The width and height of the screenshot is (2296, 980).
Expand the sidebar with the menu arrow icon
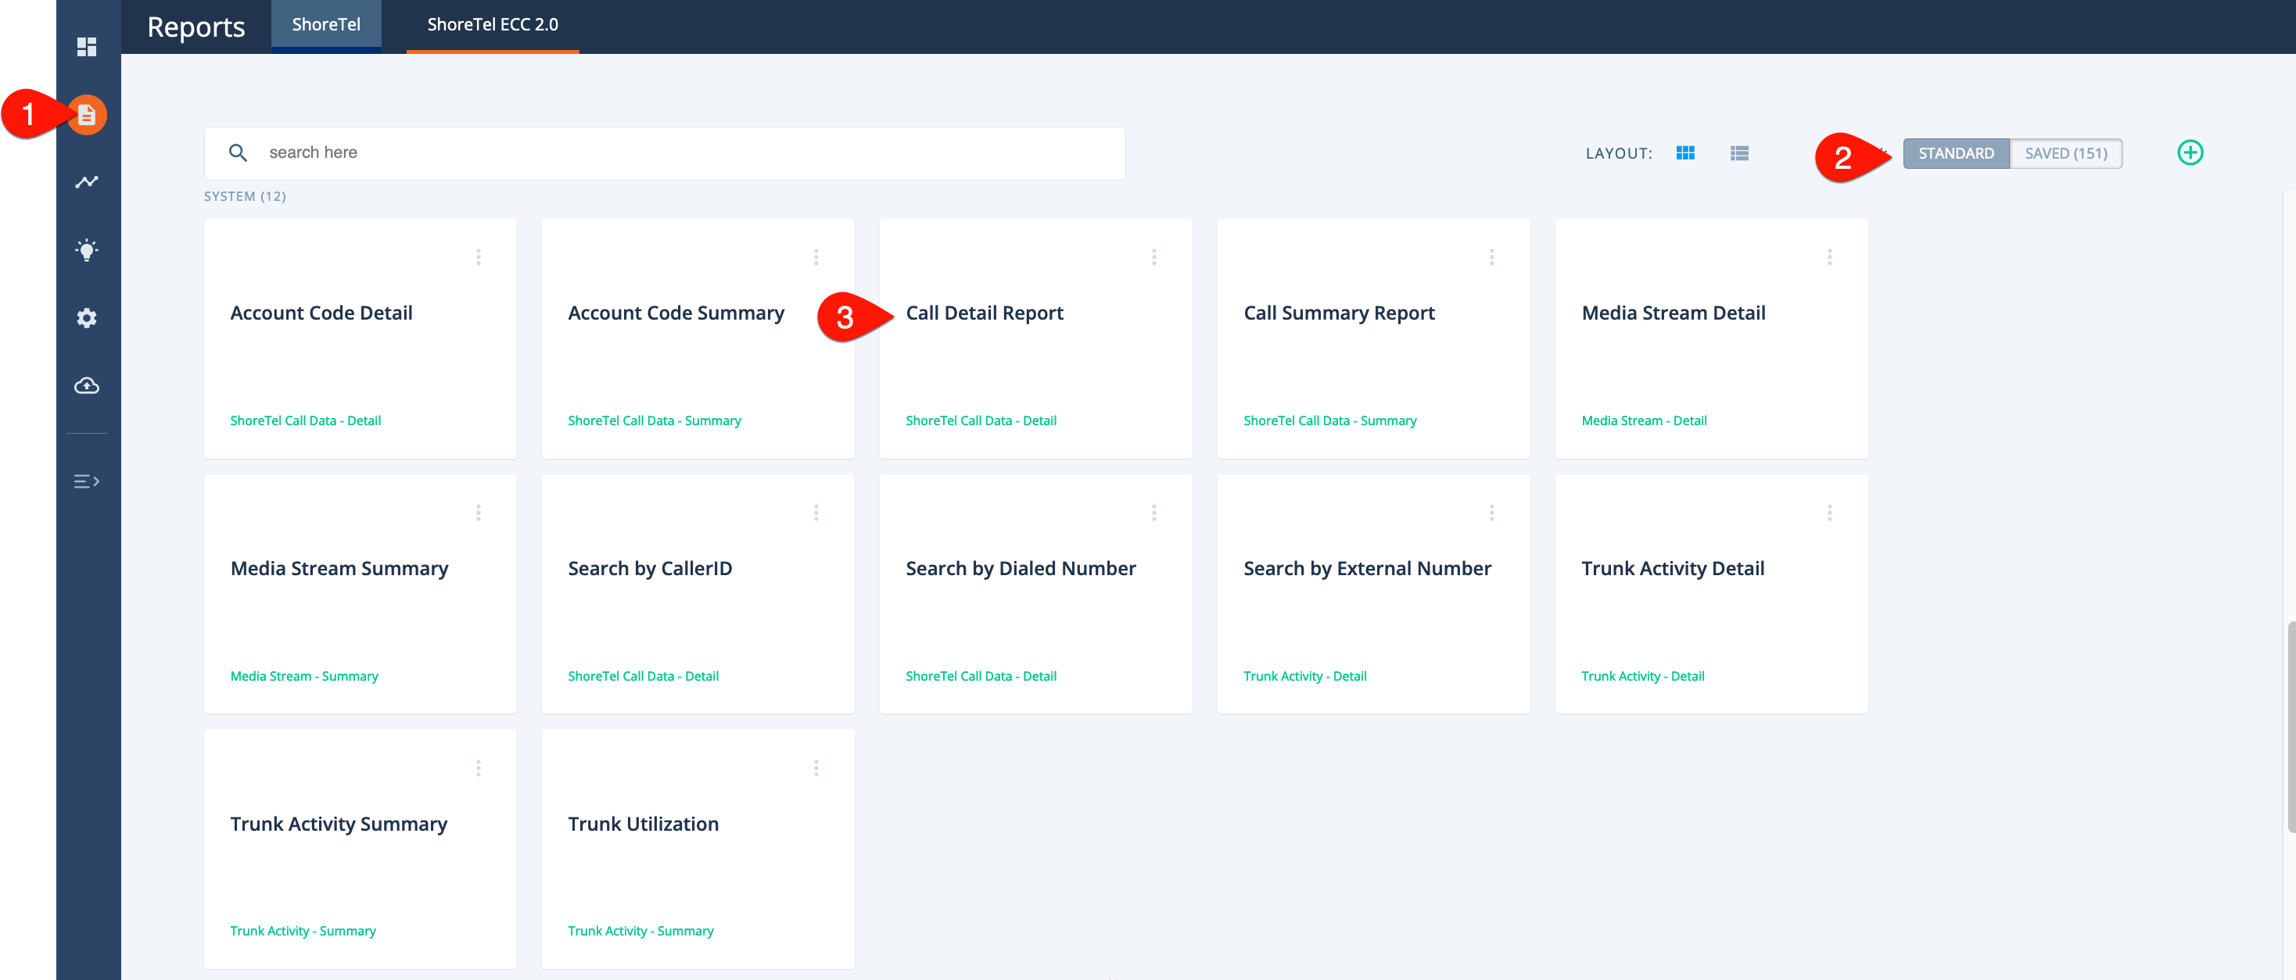(x=87, y=481)
